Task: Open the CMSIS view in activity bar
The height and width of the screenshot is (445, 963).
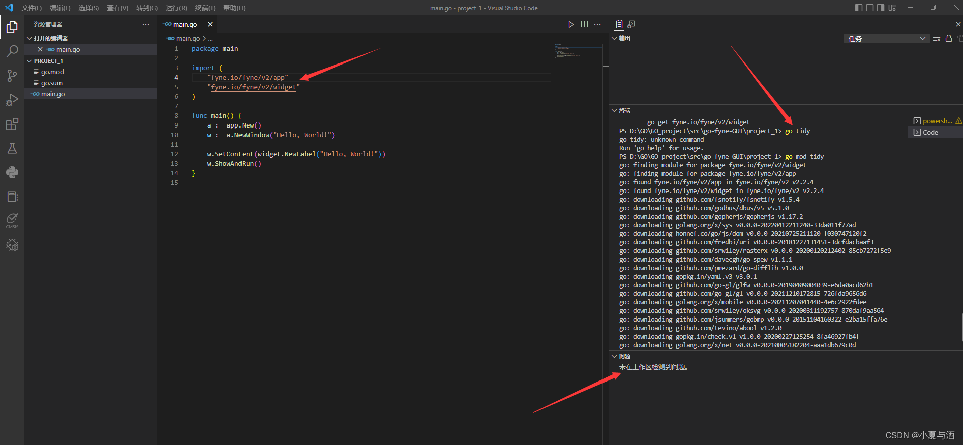Action: (12, 221)
